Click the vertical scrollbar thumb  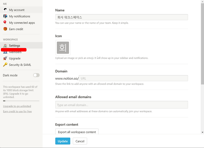[202, 44]
